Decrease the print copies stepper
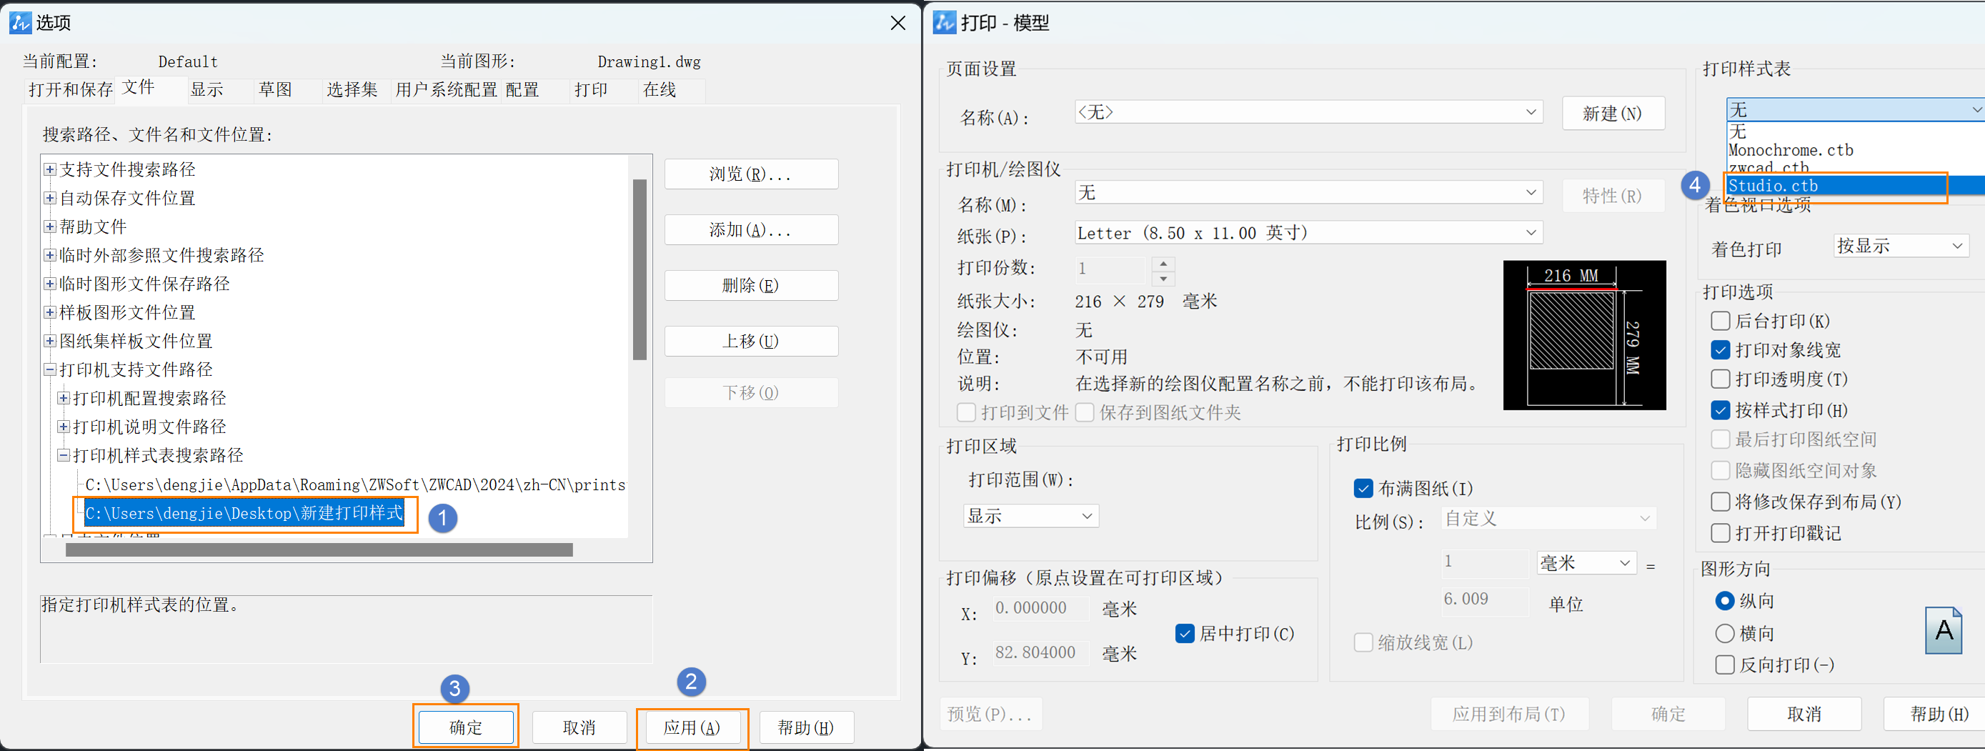The width and height of the screenshot is (1985, 751). 1163,278
